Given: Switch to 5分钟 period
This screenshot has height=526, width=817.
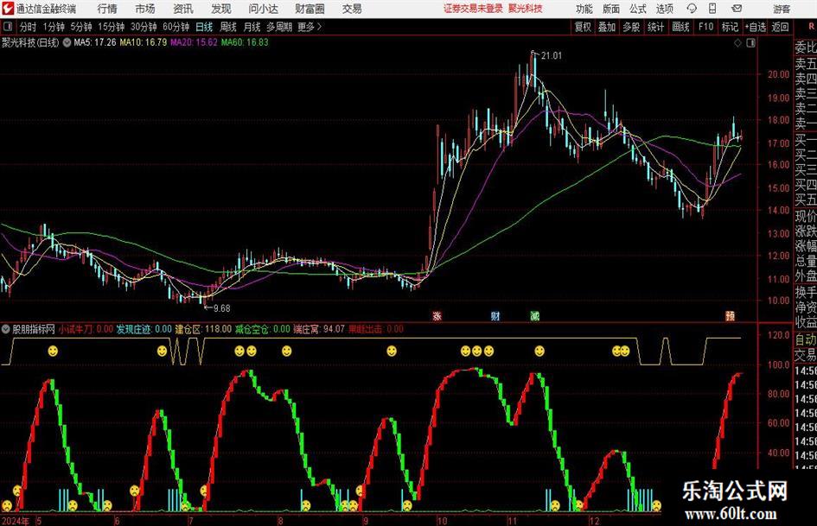Looking at the screenshot, I should [x=81, y=27].
